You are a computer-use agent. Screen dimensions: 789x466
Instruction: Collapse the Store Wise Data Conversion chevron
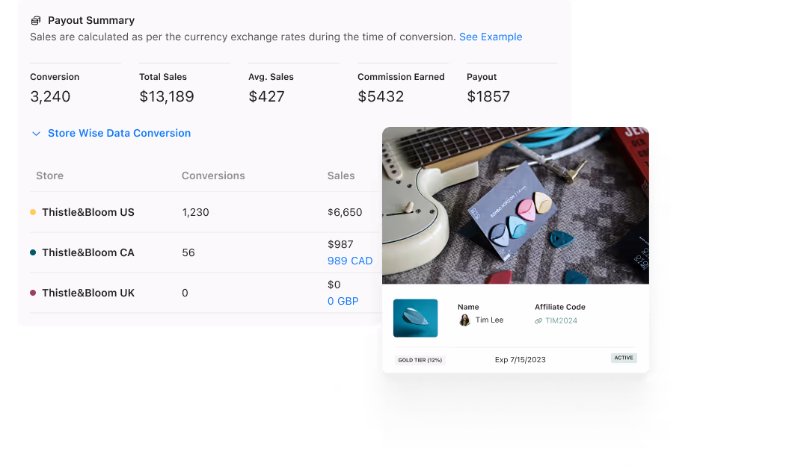point(36,134)
